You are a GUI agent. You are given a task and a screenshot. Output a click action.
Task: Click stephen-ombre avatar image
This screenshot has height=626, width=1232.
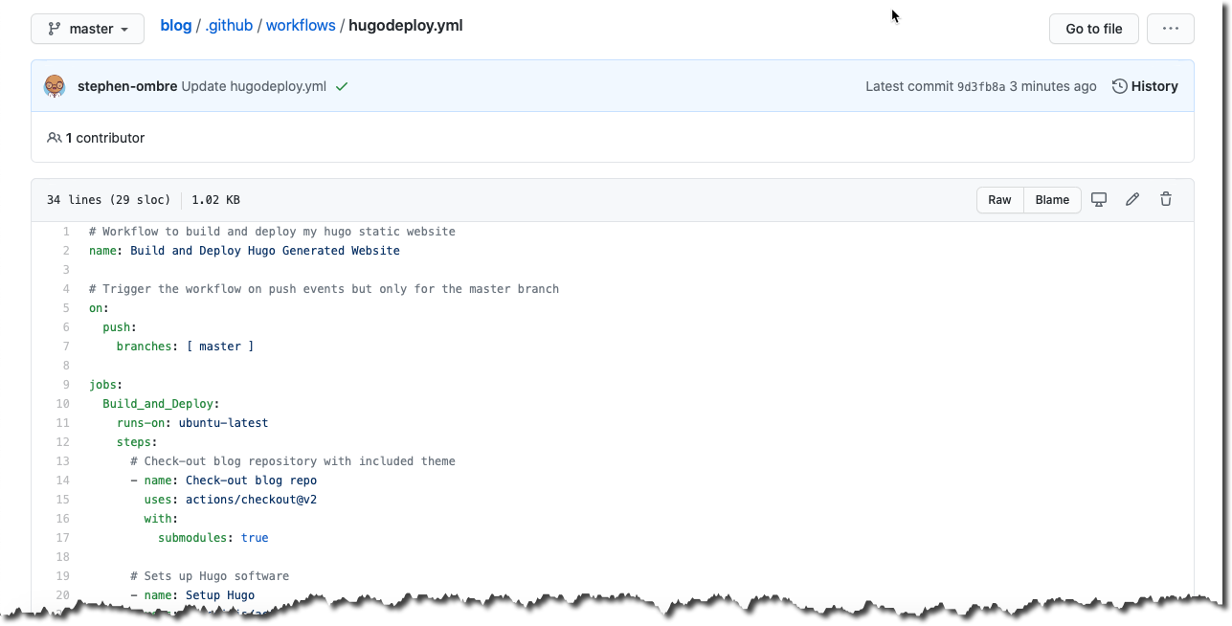point(55,86)
